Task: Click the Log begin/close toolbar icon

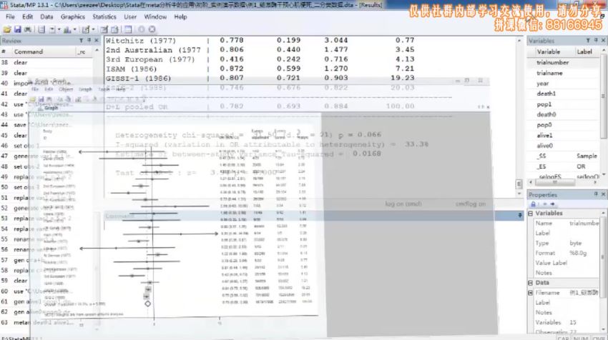Action: (41, 29)
